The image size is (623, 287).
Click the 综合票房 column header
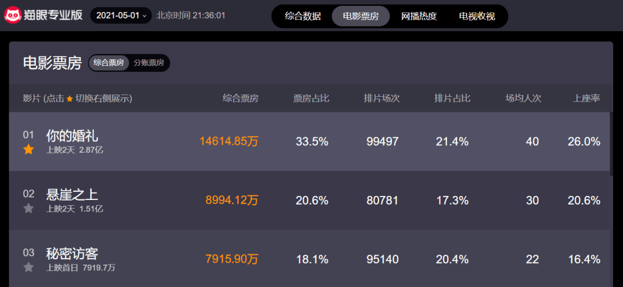(x=241, y=99)
